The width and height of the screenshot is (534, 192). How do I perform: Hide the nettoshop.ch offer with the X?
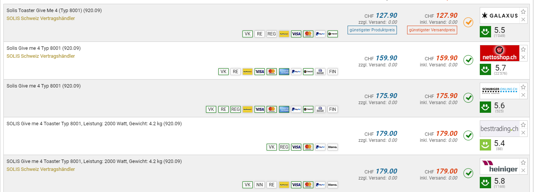tap(523, 57)
